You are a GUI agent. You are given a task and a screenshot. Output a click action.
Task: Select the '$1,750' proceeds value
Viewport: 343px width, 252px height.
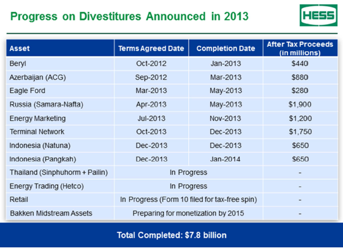pos(300,132)
